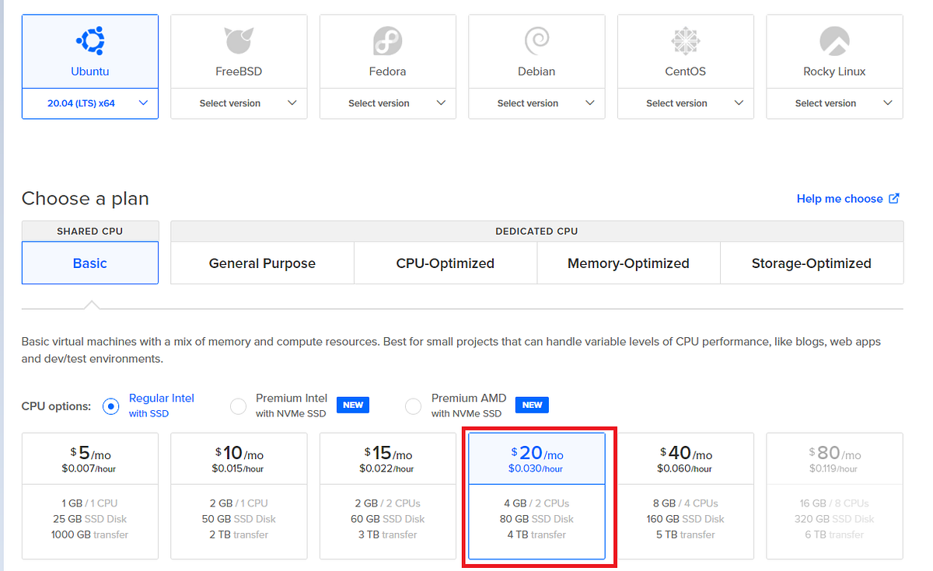
Task: Select the CentOS operating system icon
Action: click(685, 40)
